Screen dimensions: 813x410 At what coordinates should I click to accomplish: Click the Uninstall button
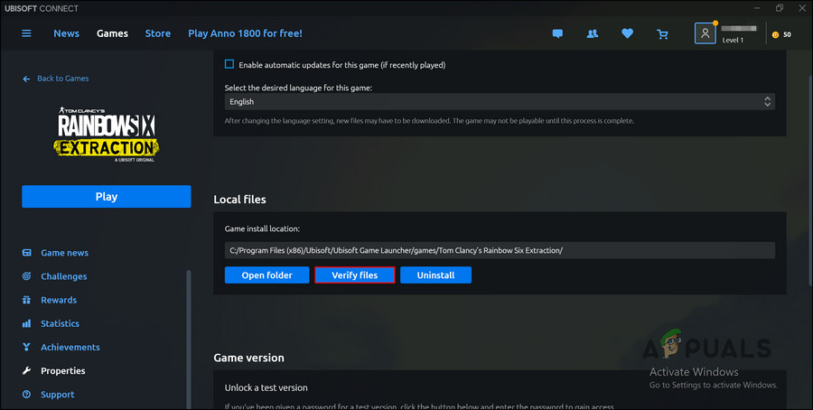435,275
